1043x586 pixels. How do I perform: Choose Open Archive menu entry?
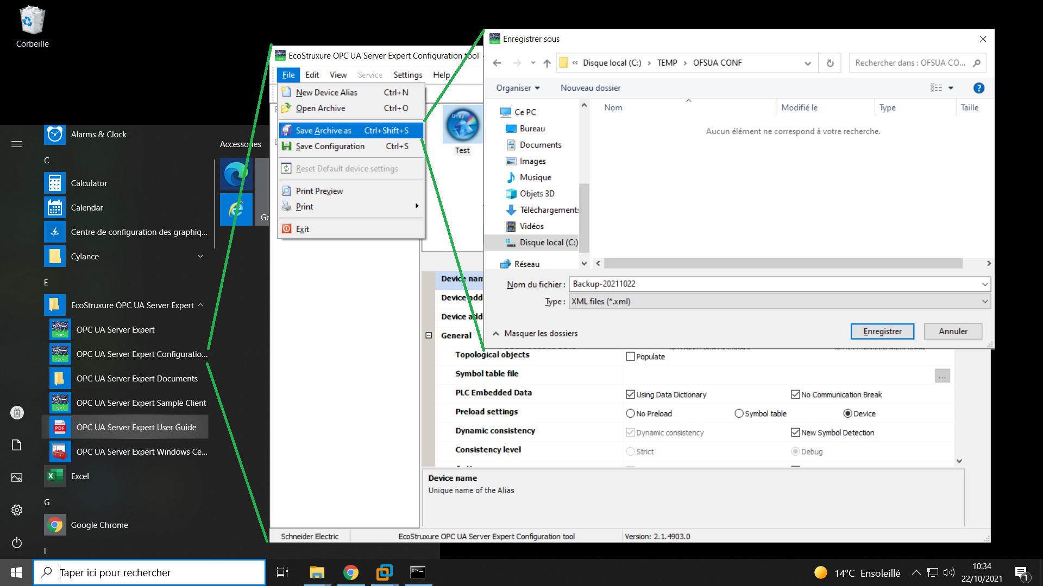click(x=351, y=108)
